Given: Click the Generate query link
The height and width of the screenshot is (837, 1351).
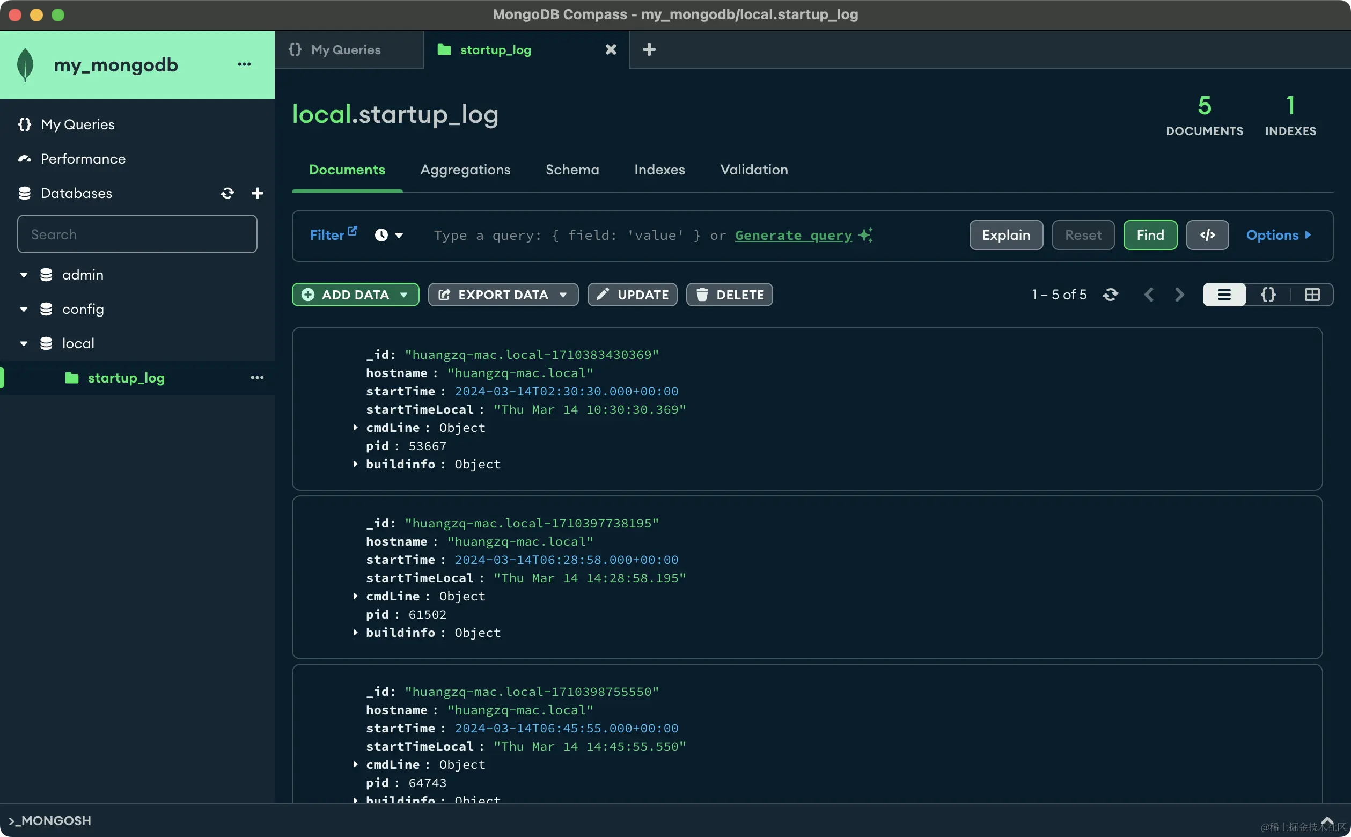Looking at the screenshot, I should tap(793, 235).
